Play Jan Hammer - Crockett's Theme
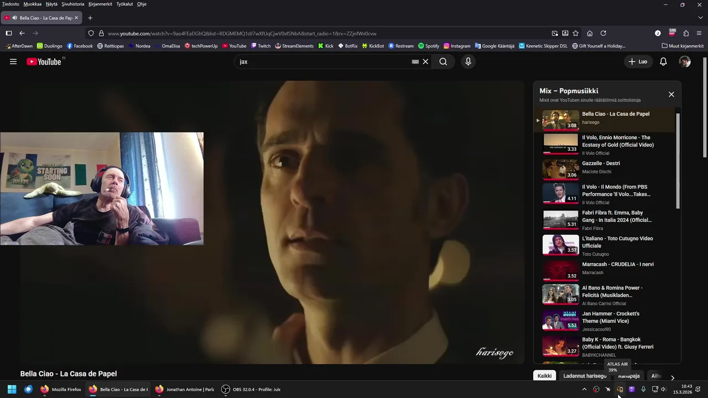 [604, 320]
